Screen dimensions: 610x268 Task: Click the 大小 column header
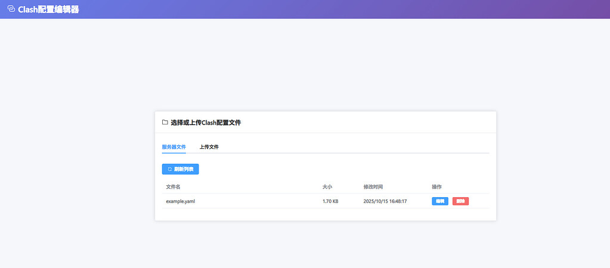click(327, 187)
